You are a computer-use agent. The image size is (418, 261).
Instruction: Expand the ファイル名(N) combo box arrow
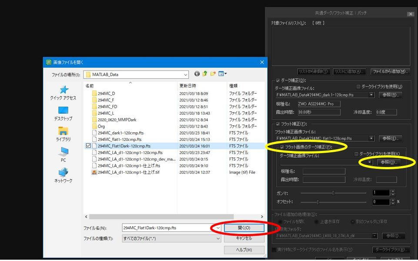point(218,228)
